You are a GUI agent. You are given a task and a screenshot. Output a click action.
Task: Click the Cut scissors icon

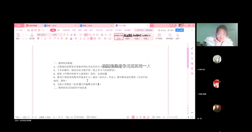(x=23, y=35)
